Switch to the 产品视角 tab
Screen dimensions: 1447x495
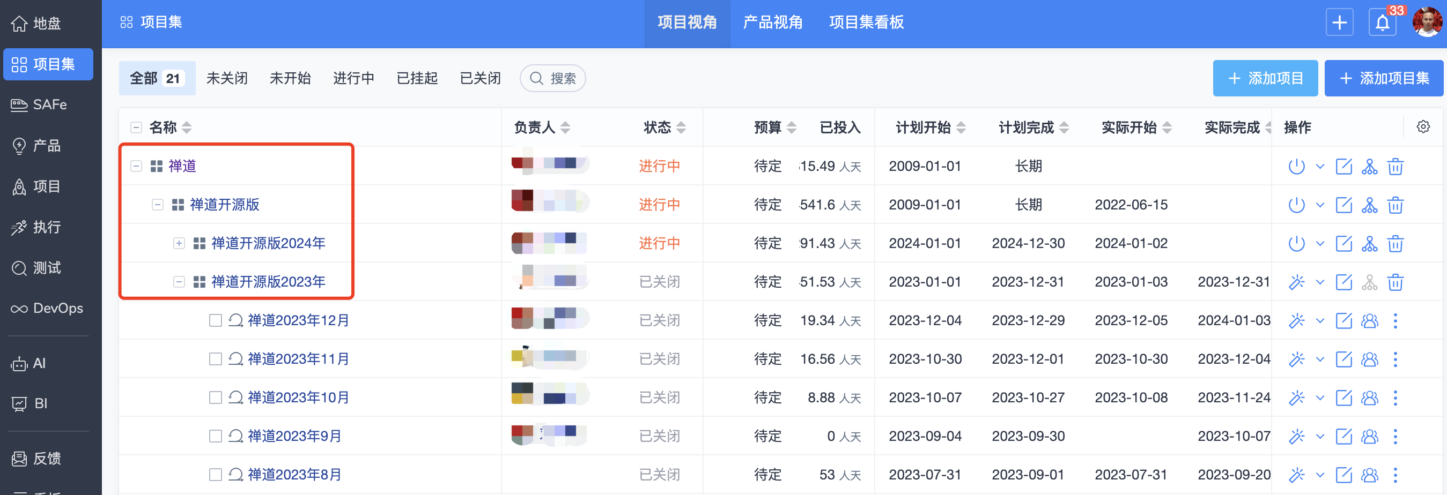click(x=772, y=22)
